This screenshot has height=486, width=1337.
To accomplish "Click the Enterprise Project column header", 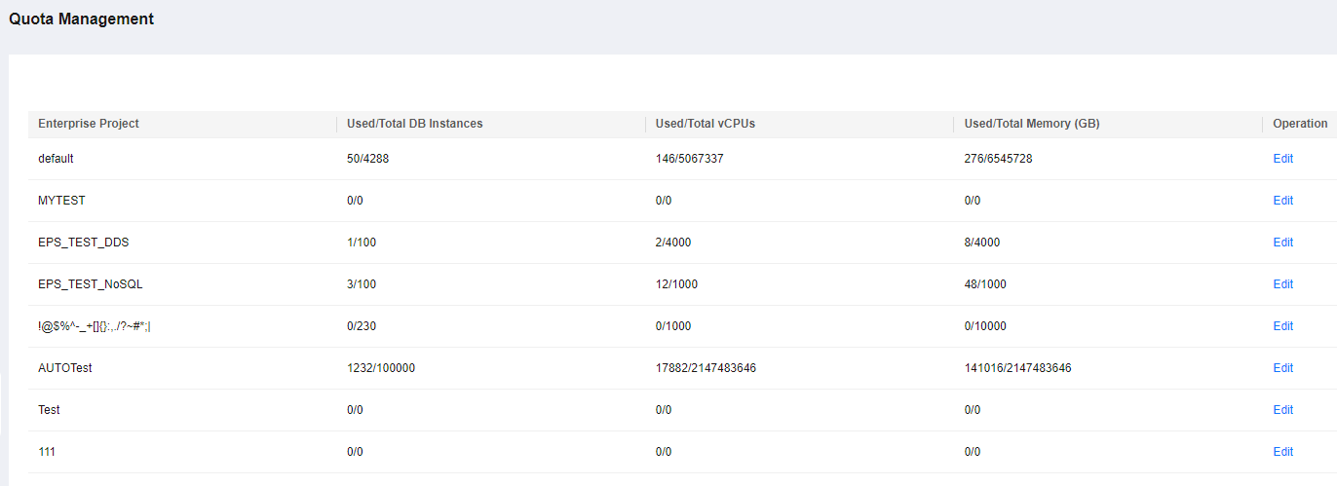I will [89, 124].
